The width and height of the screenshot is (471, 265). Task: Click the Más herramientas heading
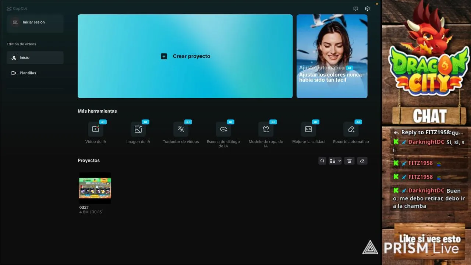[97, 111]
